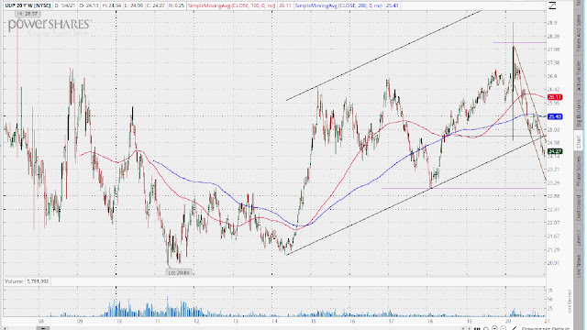
Task: Click the 23.29 price axis label
Action: pyautogui.click(x=553, y=182)
